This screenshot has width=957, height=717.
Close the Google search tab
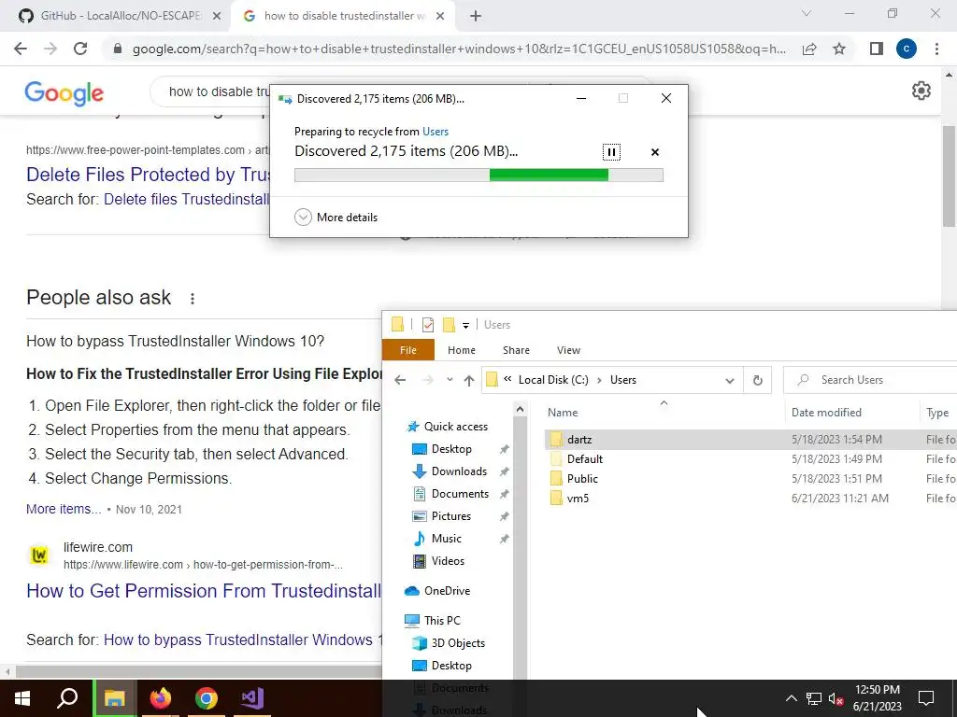440,17
